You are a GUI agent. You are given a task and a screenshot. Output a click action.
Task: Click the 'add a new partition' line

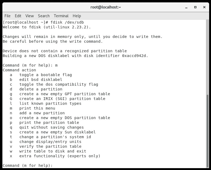click(x=42, y=113)
